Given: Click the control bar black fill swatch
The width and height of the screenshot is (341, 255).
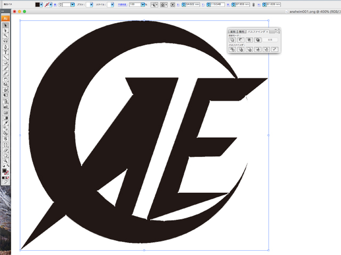Looking at the screenshot, I should tap(37, 5).
